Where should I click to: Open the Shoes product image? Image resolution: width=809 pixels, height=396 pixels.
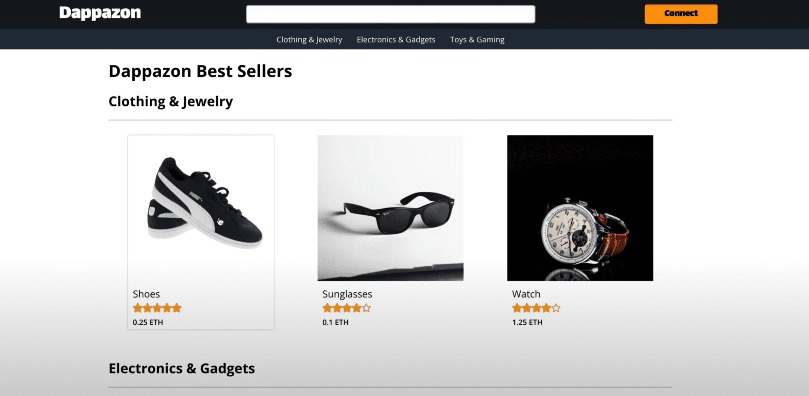[x=201, y=208]
